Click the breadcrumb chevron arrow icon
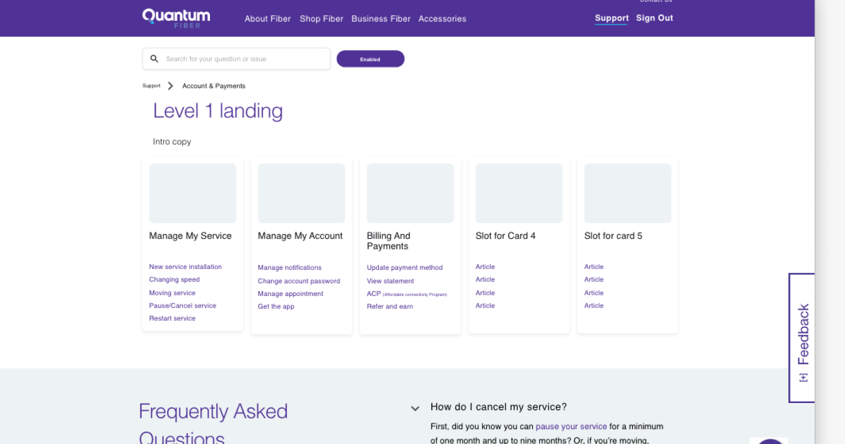 pos(170,86)
